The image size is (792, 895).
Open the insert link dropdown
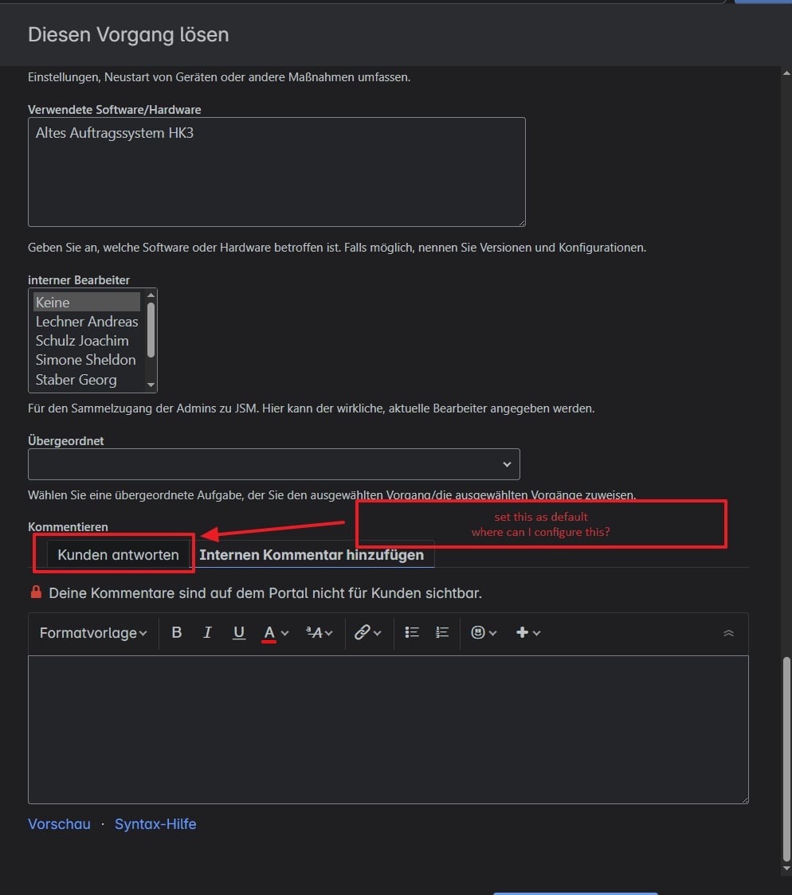(x=368, y=632)
